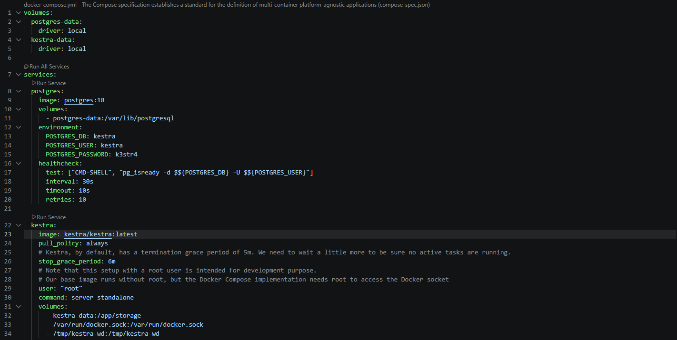Image resolution: width=677 pixels, height=340 pixels.
Task: Click 'command: server standalone' line
Action: 86,298
